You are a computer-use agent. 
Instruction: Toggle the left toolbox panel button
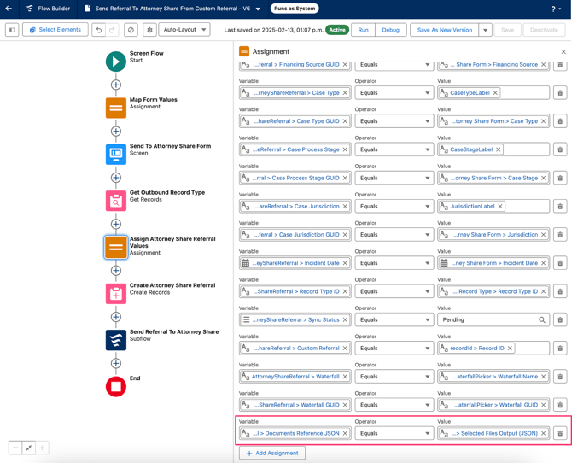coord(12,30)
